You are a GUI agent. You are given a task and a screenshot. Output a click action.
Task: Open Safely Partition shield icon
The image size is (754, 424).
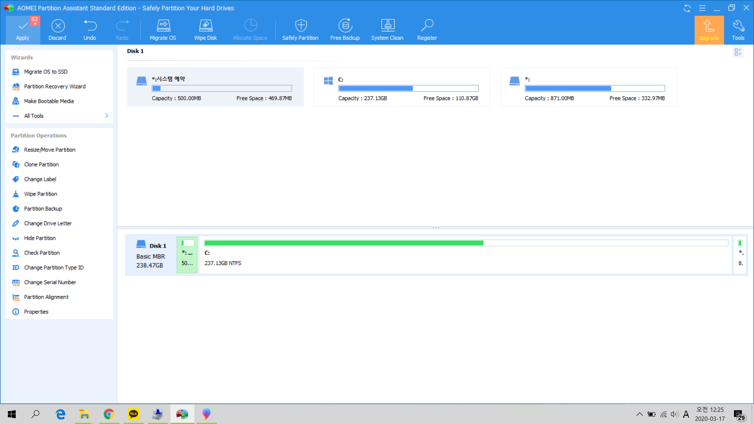[x=300, y=26]
